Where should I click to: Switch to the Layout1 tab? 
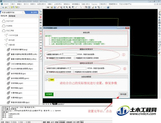click(60, 104)
